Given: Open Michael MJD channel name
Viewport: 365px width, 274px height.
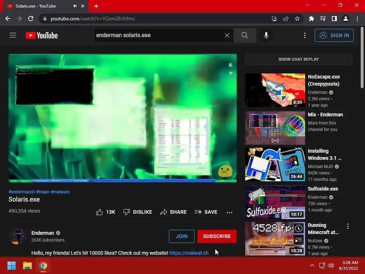Looking at the screenshot, I should point(320,167).
